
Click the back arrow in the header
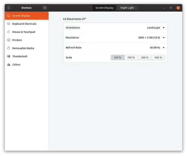pos(8,8)
